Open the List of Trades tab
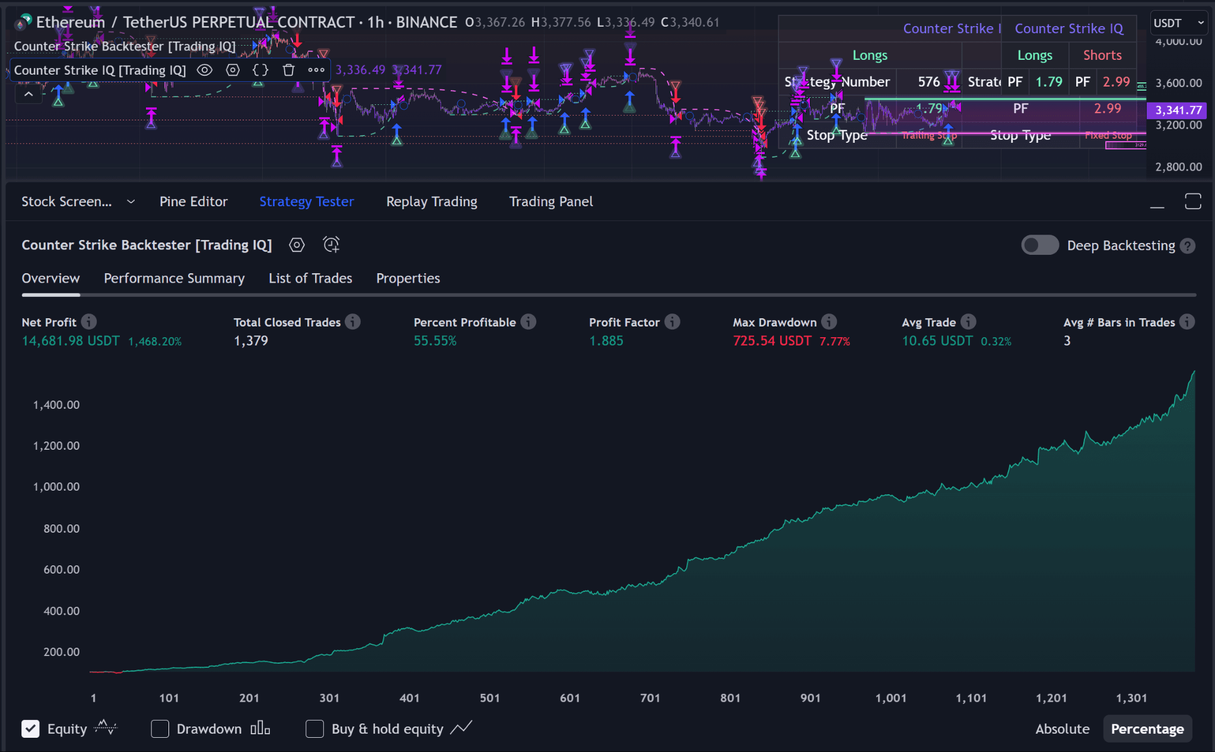Image resolution: width=1215 pixels, height=752 pixels. pos(310,279)
